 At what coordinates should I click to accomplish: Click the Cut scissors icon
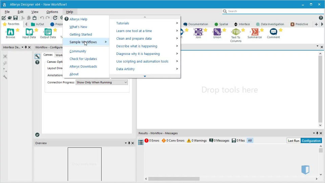[23, 18]
